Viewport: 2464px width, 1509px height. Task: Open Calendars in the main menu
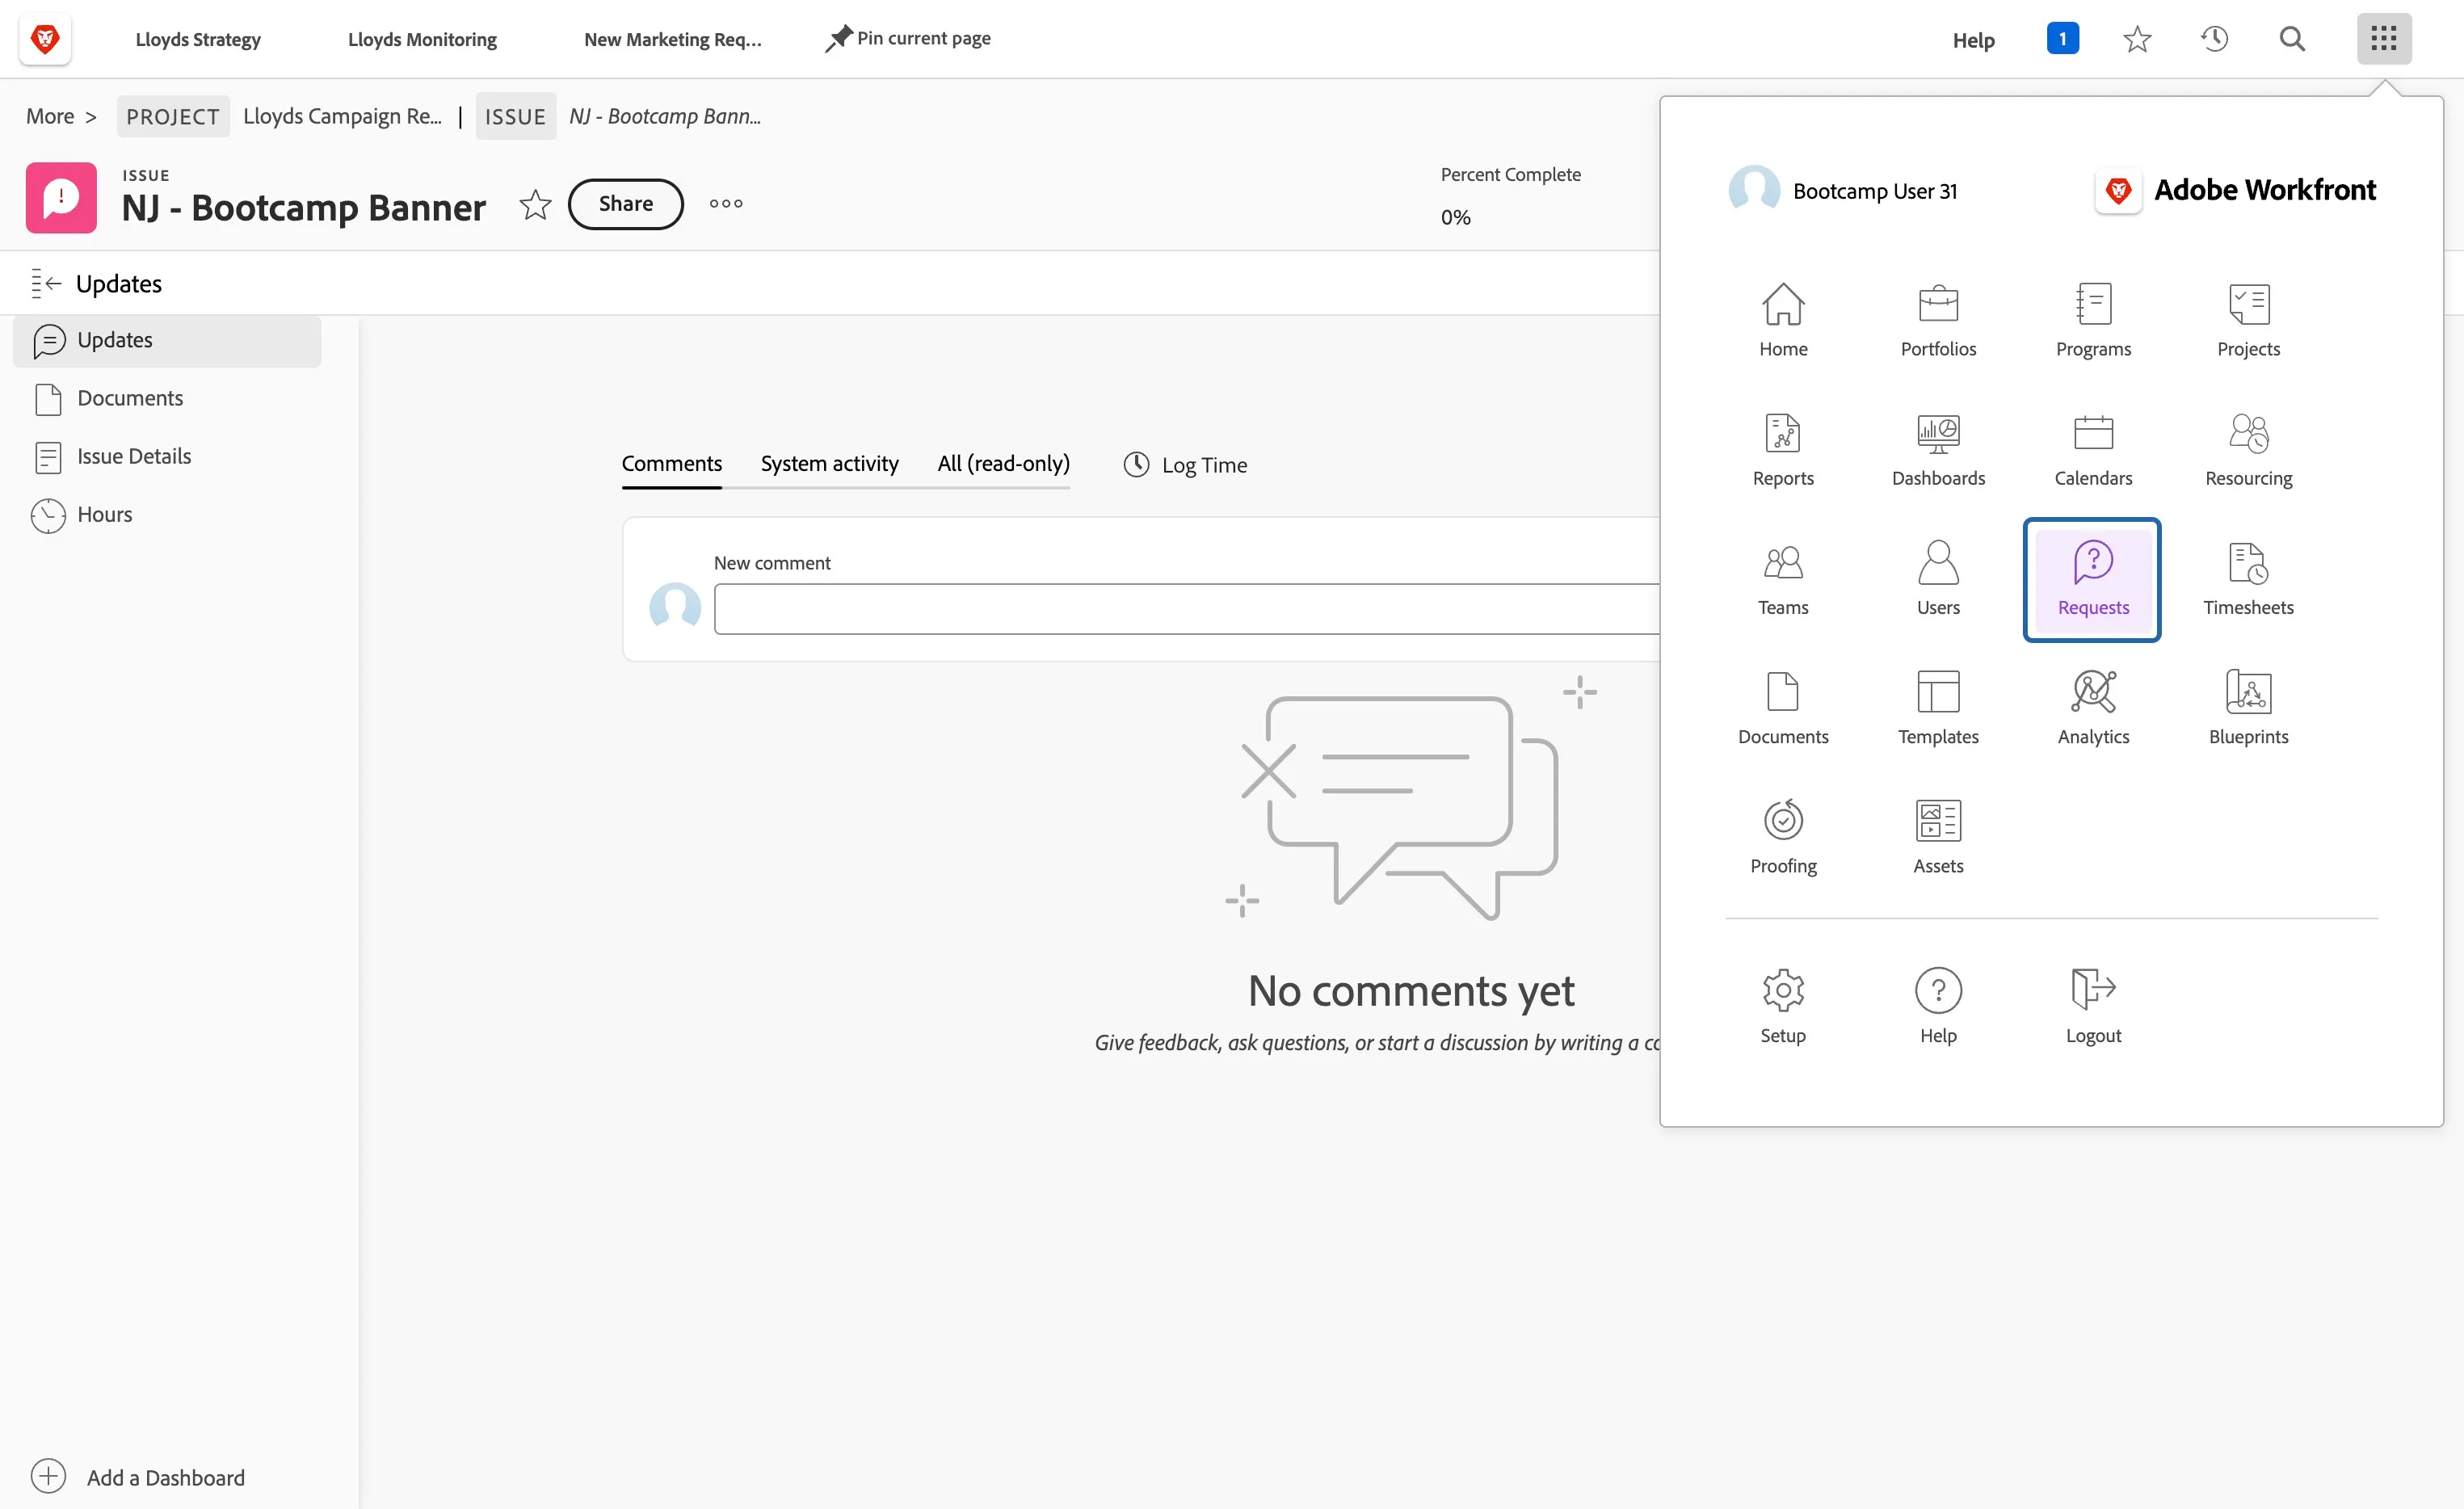[2093, 449]
